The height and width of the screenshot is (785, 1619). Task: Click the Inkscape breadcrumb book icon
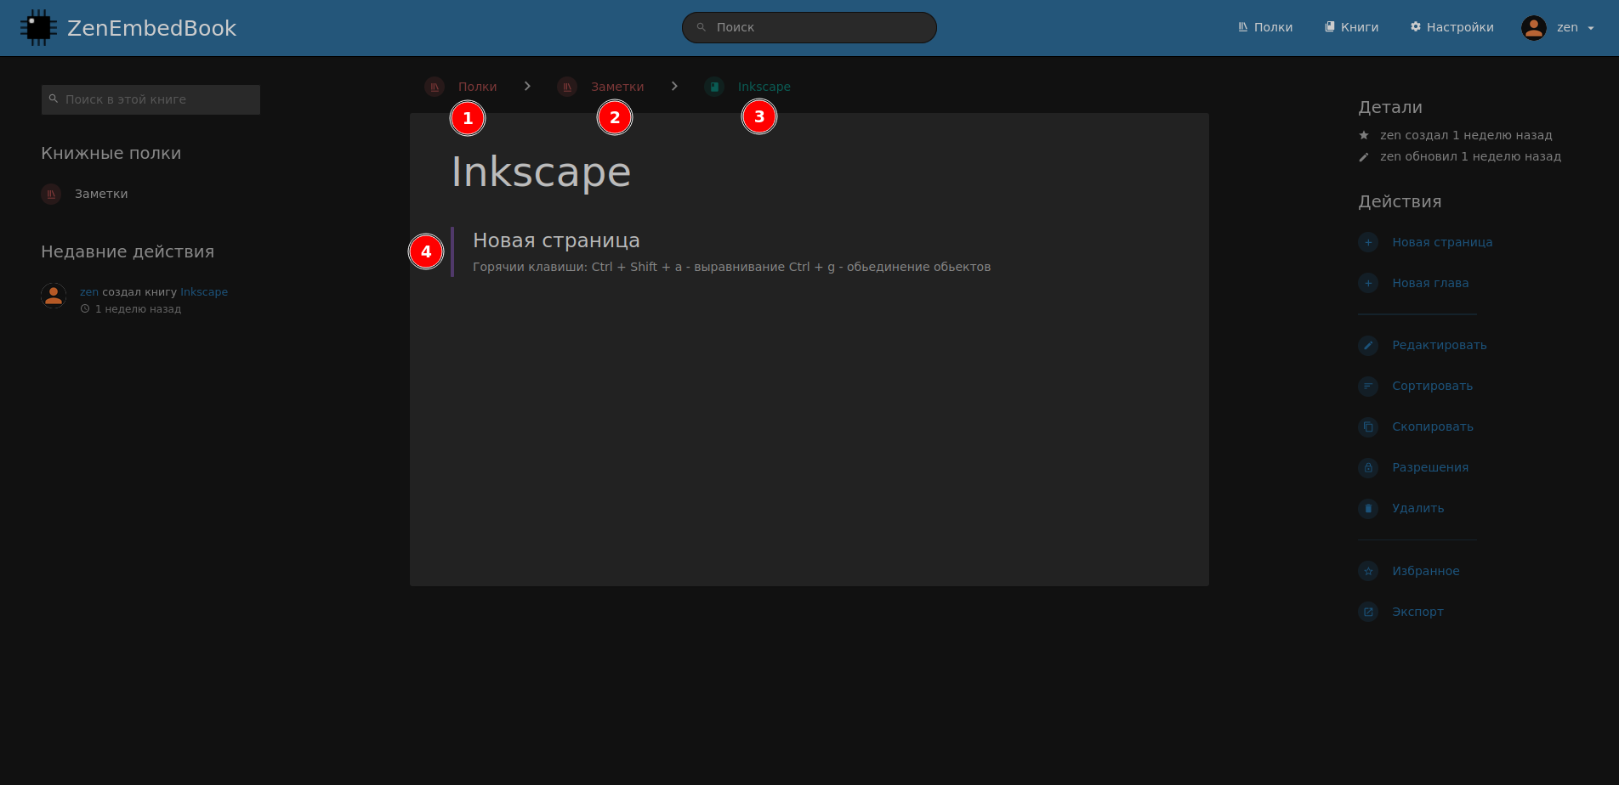[714, 87]
